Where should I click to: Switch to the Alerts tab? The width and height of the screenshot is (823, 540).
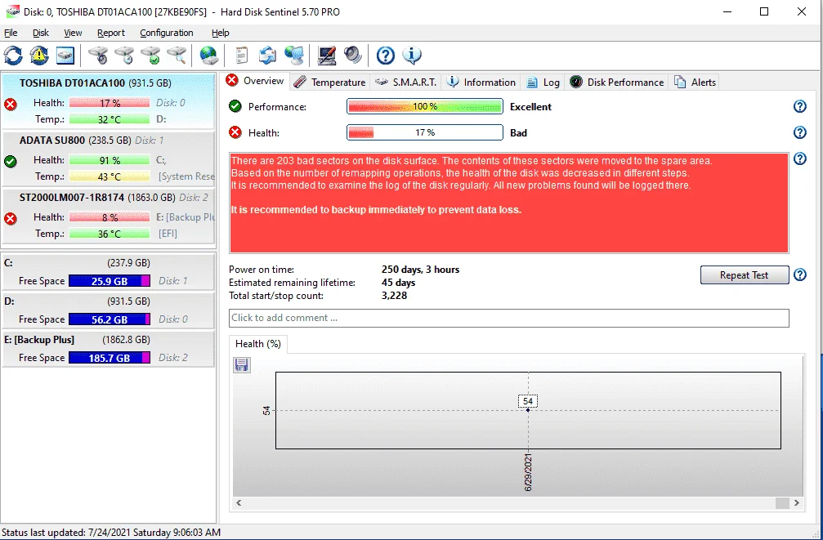point(695,83)
